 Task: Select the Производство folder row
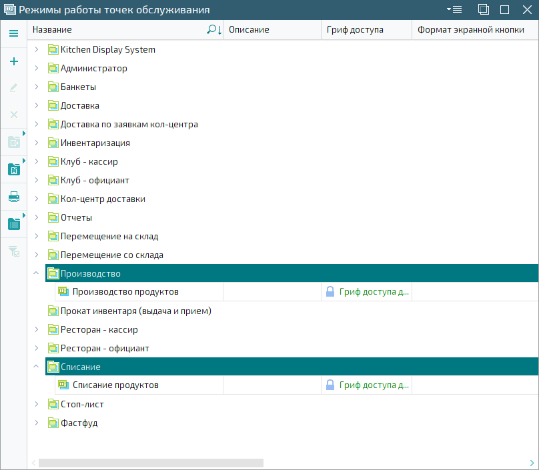pos(292,273)
